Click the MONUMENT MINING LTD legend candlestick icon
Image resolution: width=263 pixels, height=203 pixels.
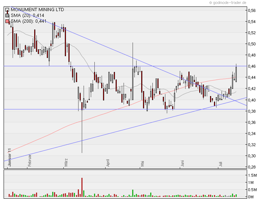point(7,10)
